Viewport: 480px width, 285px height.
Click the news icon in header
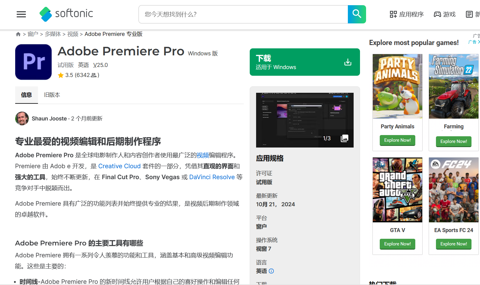pos(469,14)
